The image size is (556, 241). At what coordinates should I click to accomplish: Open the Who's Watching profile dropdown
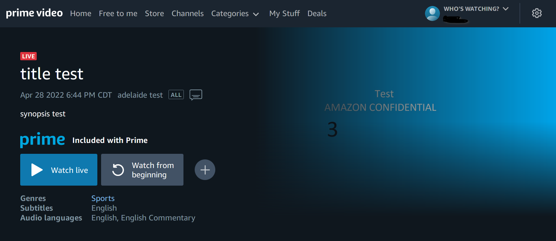(x=476, y=9)
